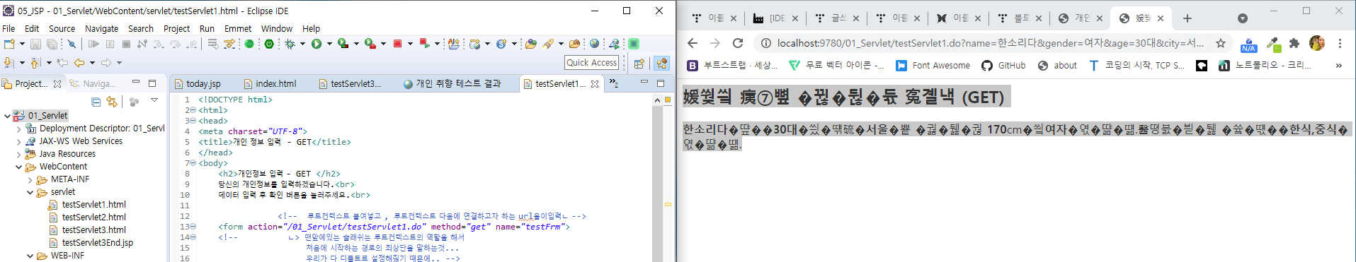The height and width of the screenshot is (262, 1356).
Task: Collapse the html tag fold at line 2
Action: point(193,110)
